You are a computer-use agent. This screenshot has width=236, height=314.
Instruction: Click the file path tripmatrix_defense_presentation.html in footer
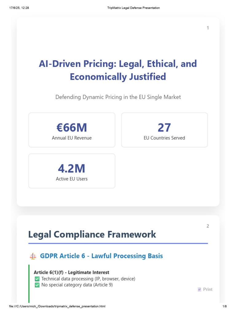pos(57,306)
